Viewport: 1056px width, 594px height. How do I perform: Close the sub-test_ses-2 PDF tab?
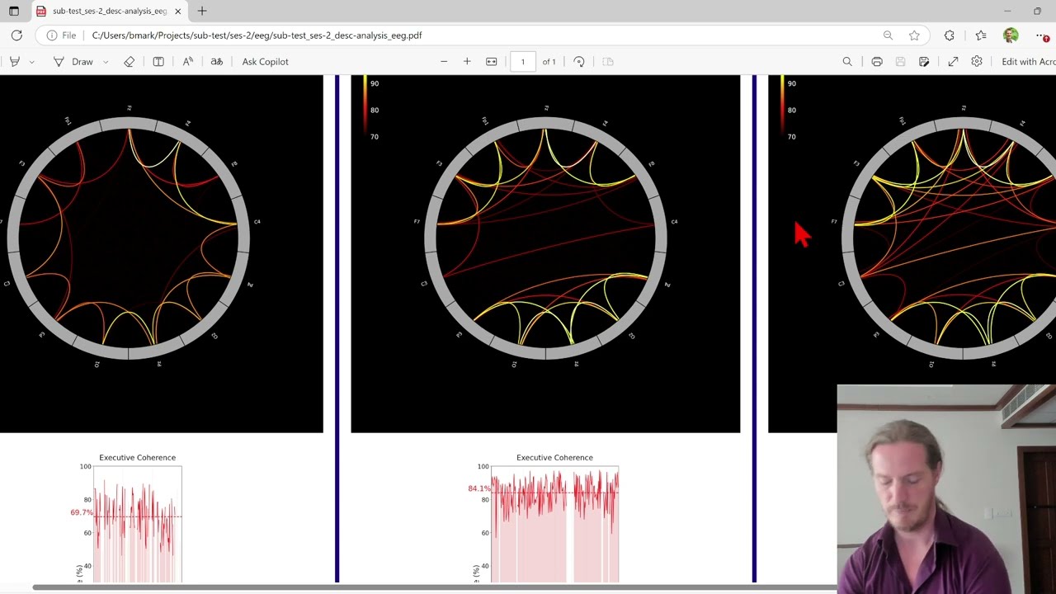click(177, 12)
